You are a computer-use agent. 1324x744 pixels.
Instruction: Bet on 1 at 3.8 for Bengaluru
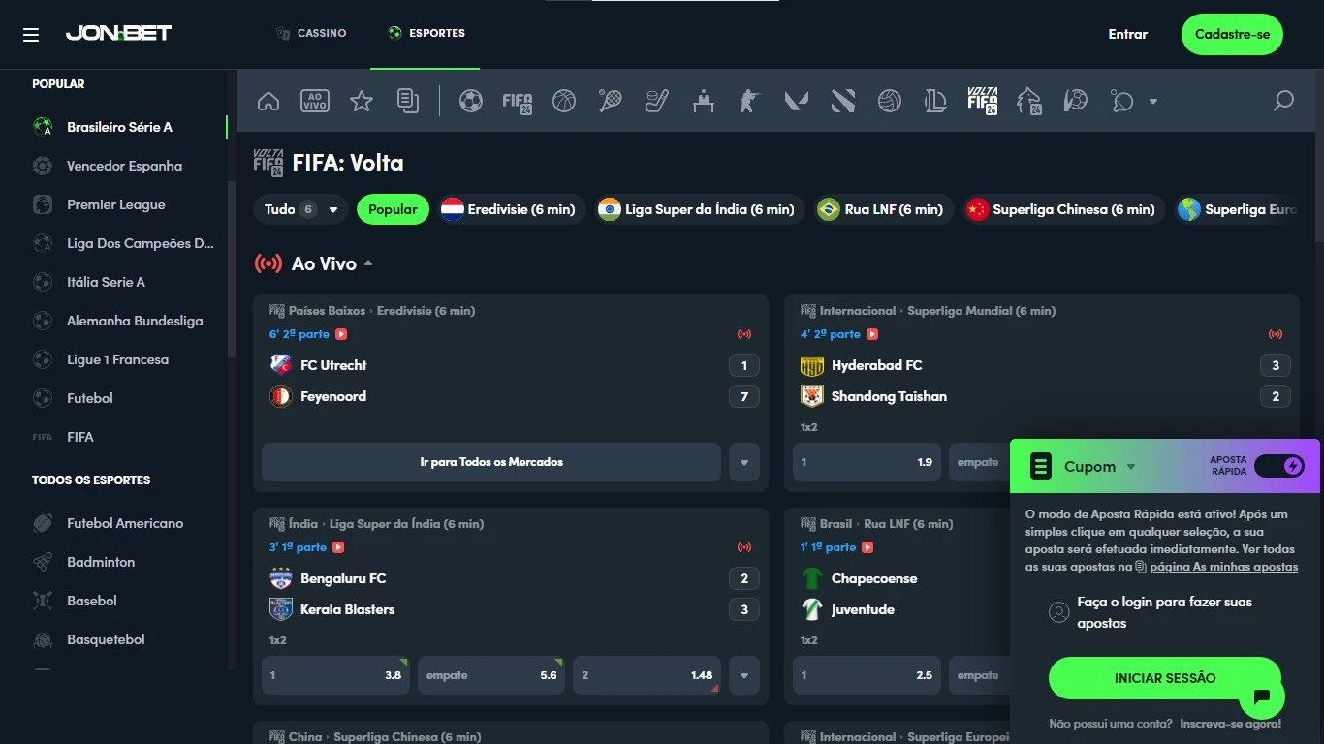point(335,675)
